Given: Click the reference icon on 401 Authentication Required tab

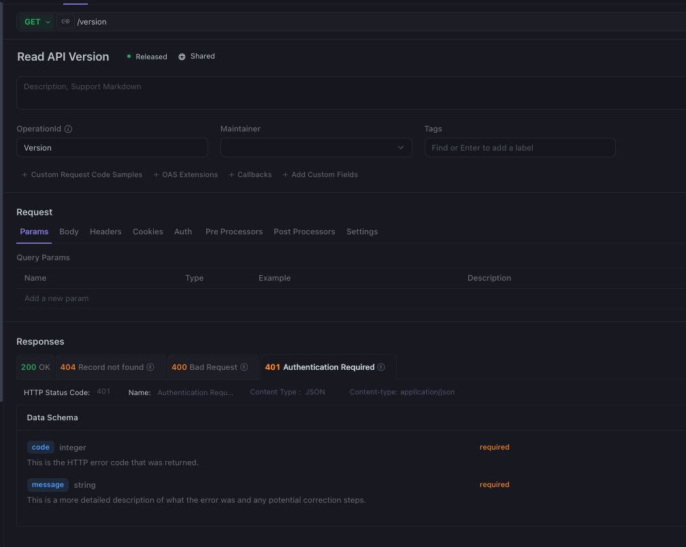Looking at the screenshot, I should pyautogui.click(x=381, y=367).
